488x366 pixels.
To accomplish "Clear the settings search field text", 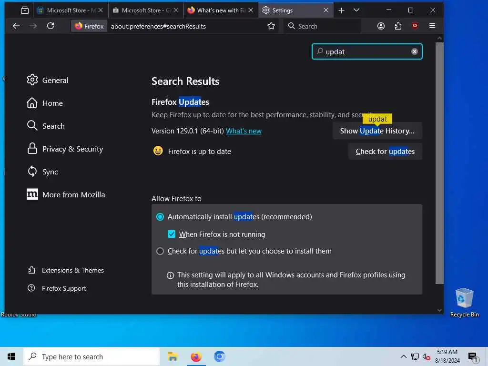I will pyautogui.click(x=414, y=51).
